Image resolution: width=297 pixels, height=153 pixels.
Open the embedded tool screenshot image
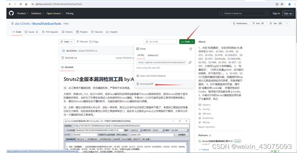(x=127, y=136)
